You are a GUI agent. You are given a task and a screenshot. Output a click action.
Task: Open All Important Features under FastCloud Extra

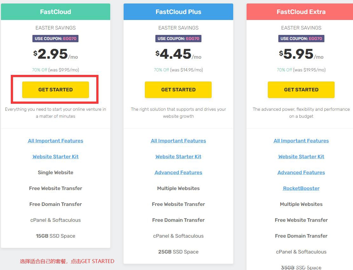[x=301, y=141]
